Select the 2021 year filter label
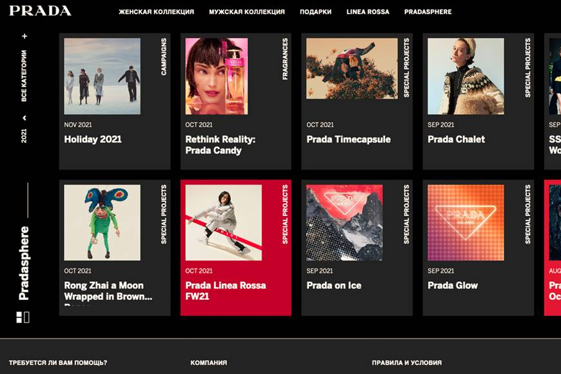Image resolution: width=561 pixels, height=374 pixels. point(24,135)
